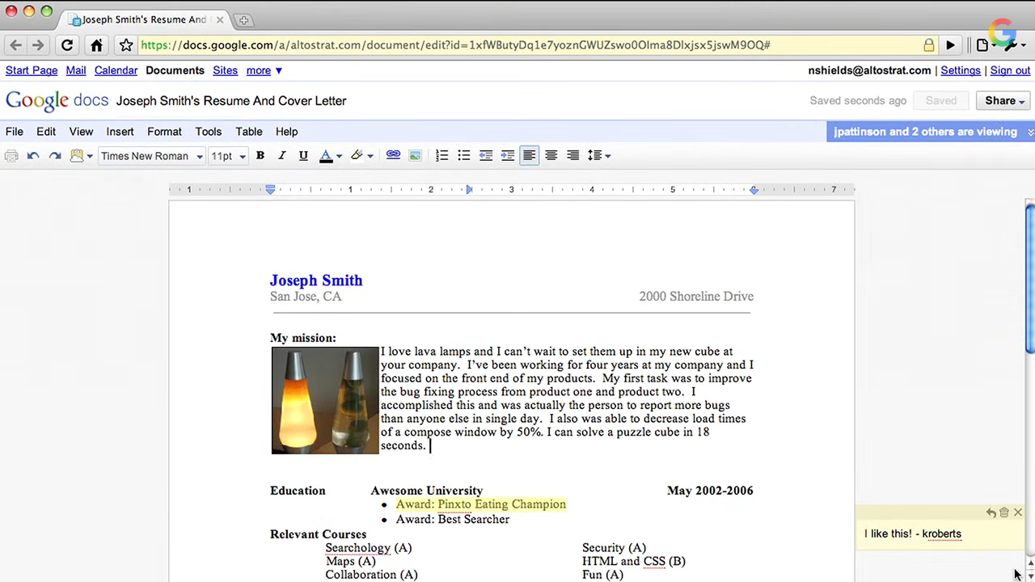Click the Sign out link
This screenshot has width=1035, height=582.
[1010, 70]
